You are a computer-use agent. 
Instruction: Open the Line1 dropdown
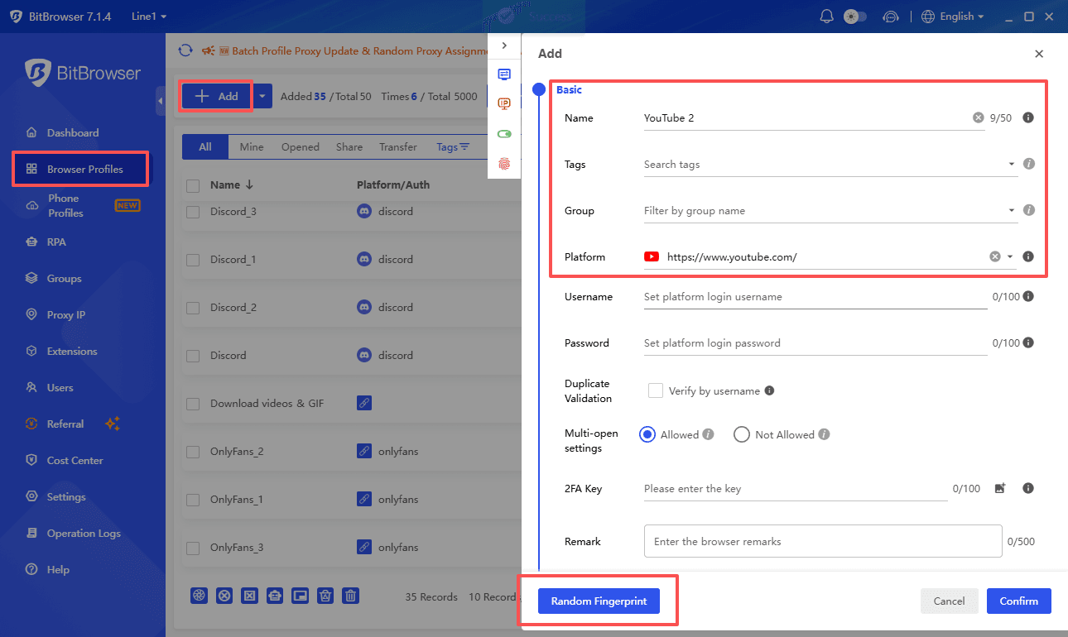click(149, 17)
